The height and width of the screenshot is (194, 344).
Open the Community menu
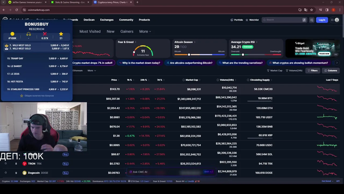[126, 20]
